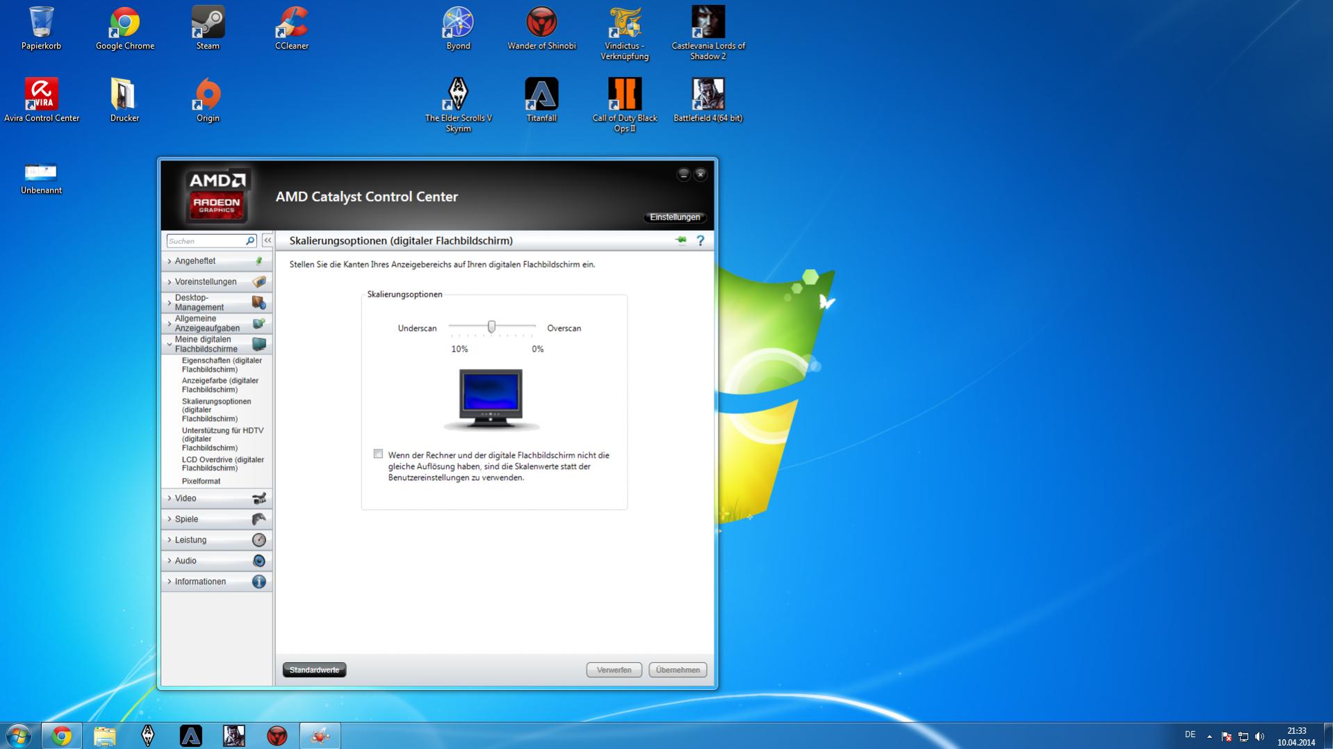Expand the Spiele section
The height and width of the screenshot is (749, 1333).
pyautogui.click(x=217, y=519)
